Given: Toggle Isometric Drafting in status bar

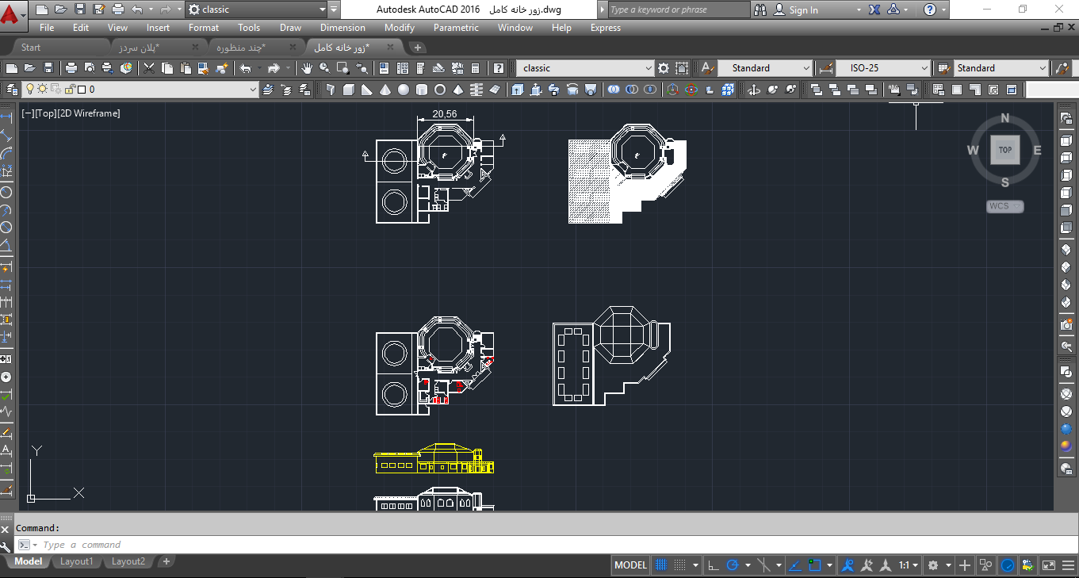Looking at the screenshot, I should (763, 565).
